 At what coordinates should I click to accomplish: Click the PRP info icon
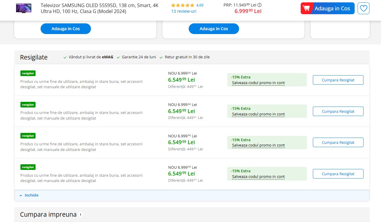point(260,5)
